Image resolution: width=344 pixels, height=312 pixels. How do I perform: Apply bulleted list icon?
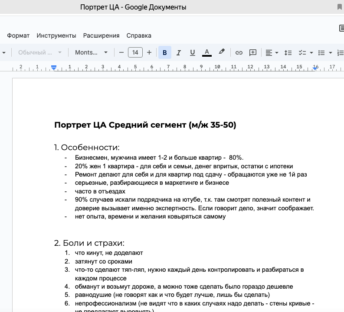pyautogui.click(x=321, y=52)
